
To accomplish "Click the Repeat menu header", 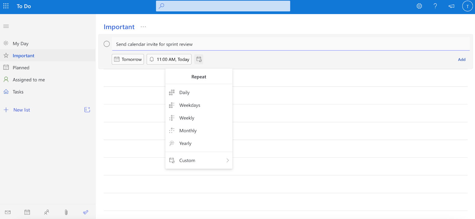I will coord(199,77).
